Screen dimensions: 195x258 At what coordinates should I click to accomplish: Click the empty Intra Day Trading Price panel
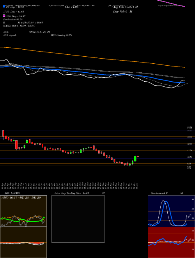78,219
